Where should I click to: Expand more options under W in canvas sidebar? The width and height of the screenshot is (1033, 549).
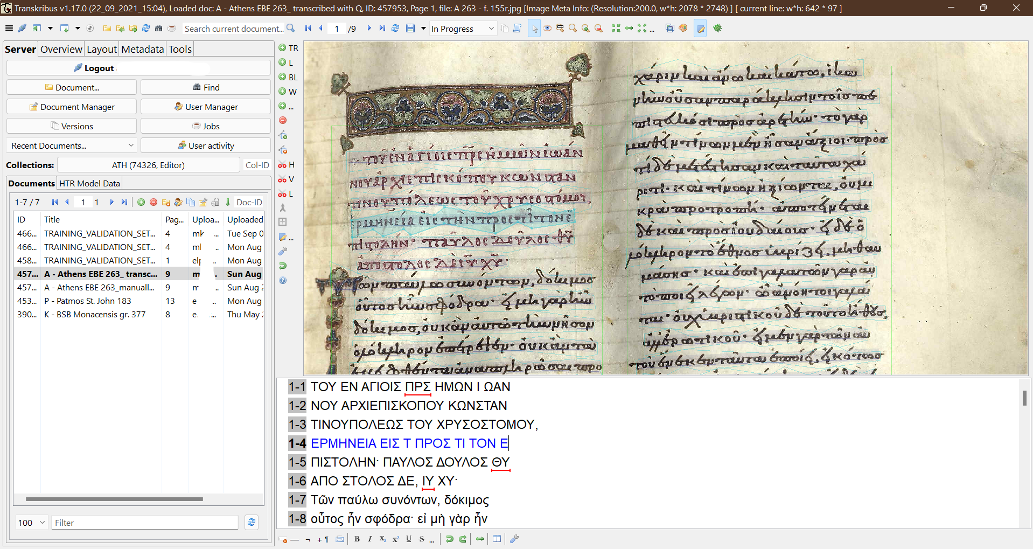click(x=286, y=106)
